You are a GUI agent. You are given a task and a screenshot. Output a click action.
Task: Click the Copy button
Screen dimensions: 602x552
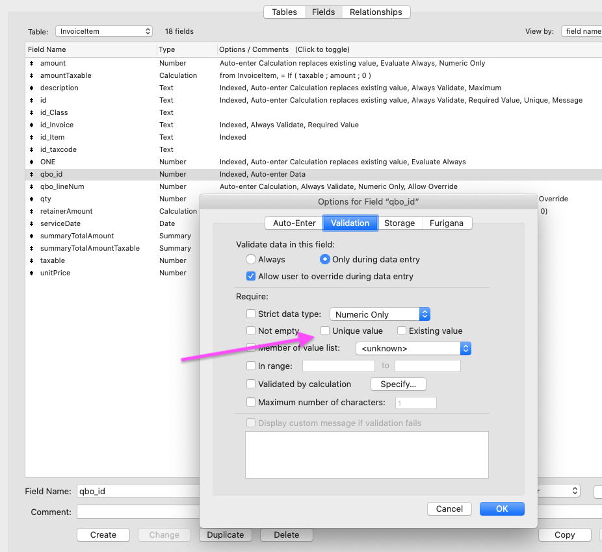coord(564,534)
